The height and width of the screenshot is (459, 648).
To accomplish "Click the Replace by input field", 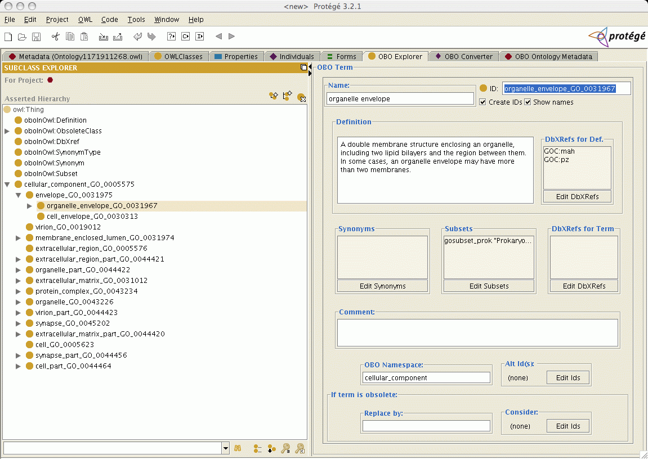I will (x=426, y=426).
